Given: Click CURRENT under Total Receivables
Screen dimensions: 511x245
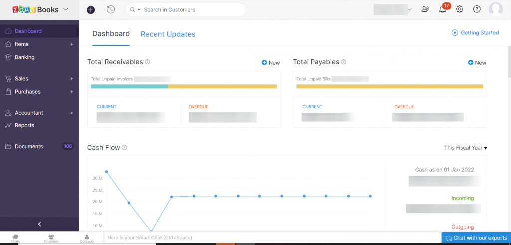Looking at the screenshot, I should pyautogui.click(x=107, y=107).
